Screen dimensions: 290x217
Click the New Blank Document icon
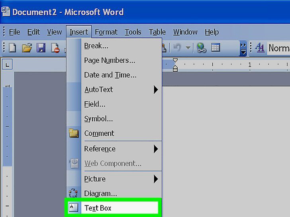(12, 48)
